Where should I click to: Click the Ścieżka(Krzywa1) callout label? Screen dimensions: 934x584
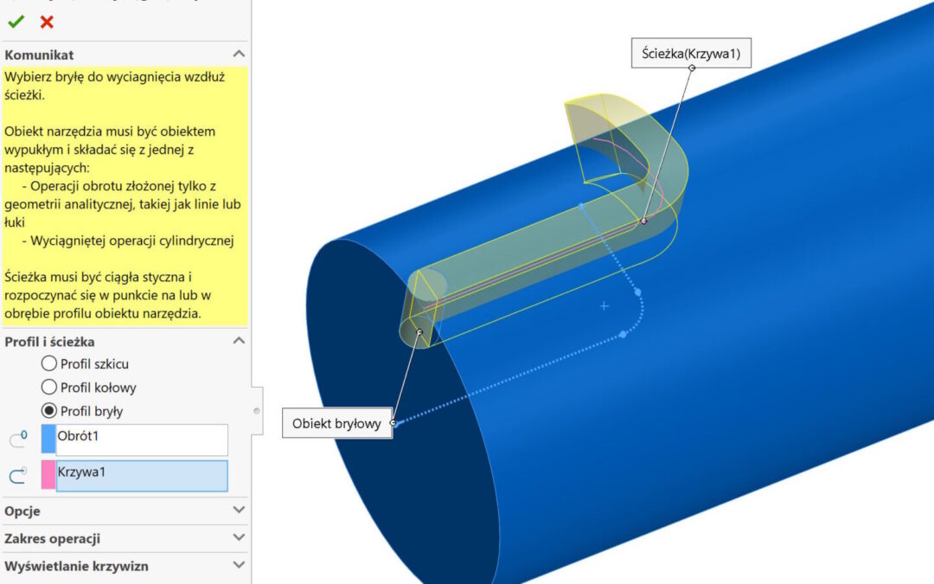(691, 55)
